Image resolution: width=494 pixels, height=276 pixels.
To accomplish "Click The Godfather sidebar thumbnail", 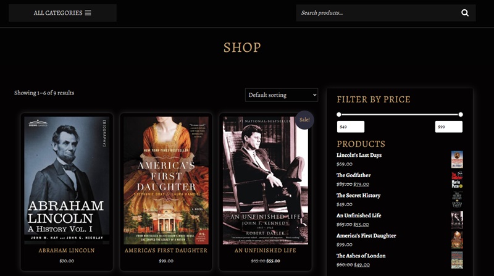I will point(457,180).
